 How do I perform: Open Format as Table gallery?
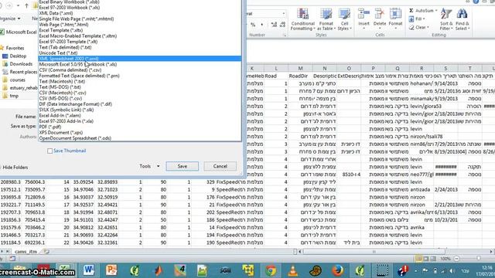pos(326,19)
